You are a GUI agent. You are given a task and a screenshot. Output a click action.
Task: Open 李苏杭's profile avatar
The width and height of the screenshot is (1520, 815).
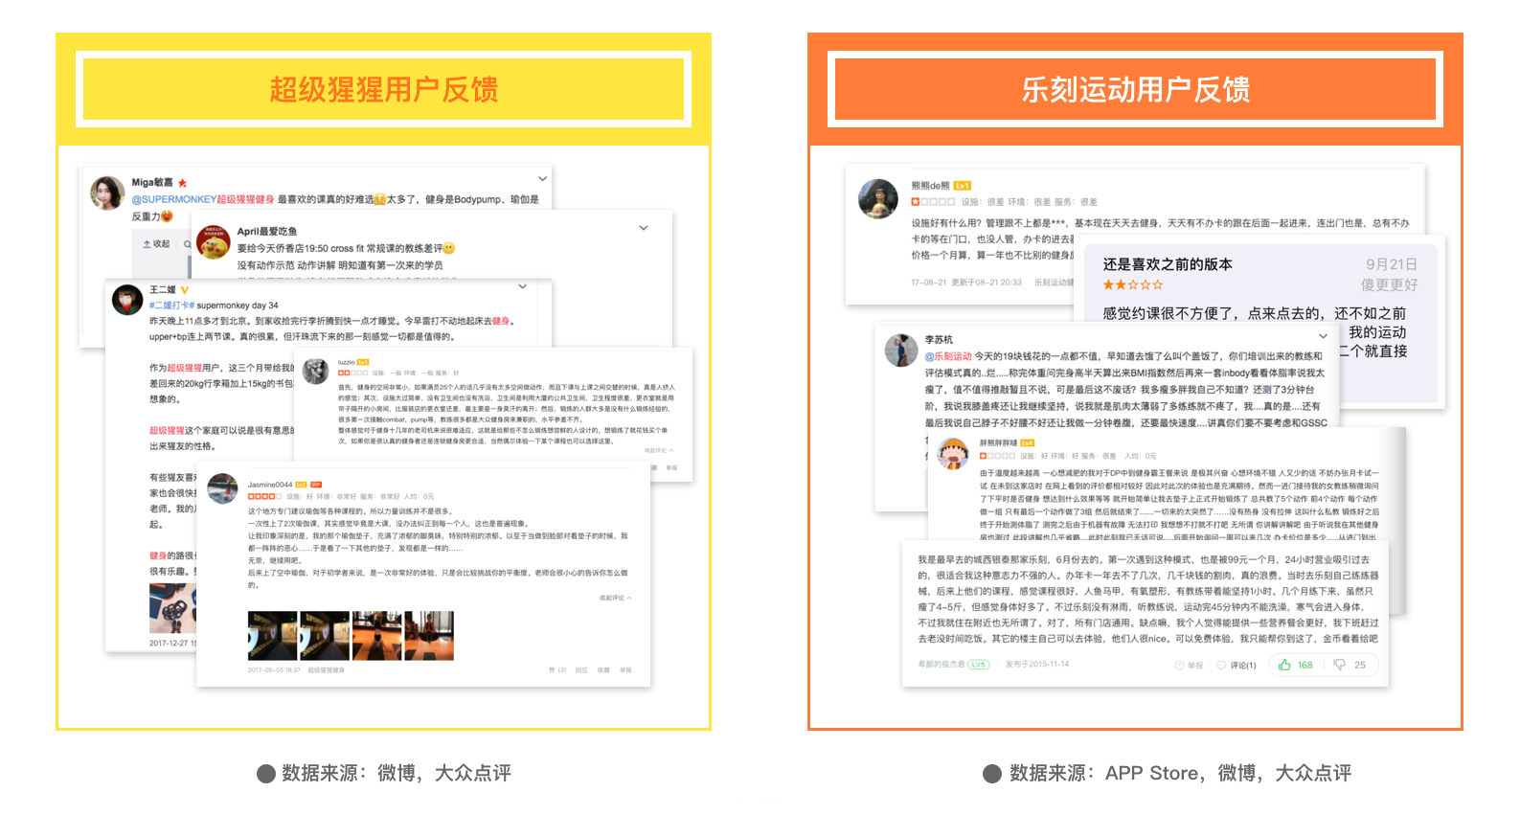coord(901,351)
